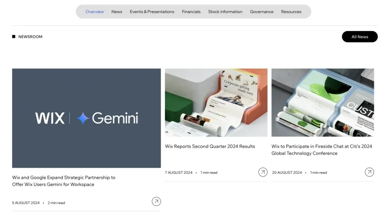
Task: Open the Resources tab
Action: click(291, 12)
